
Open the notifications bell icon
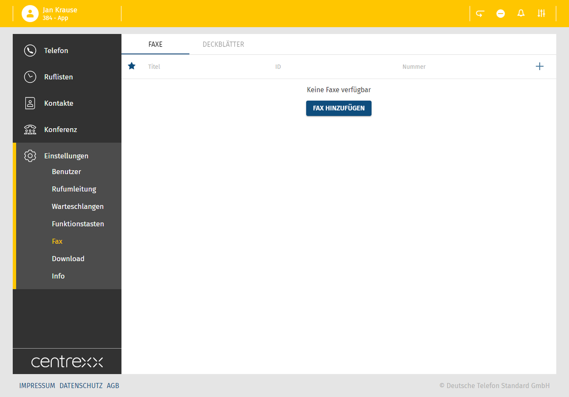tap(521, 13)
